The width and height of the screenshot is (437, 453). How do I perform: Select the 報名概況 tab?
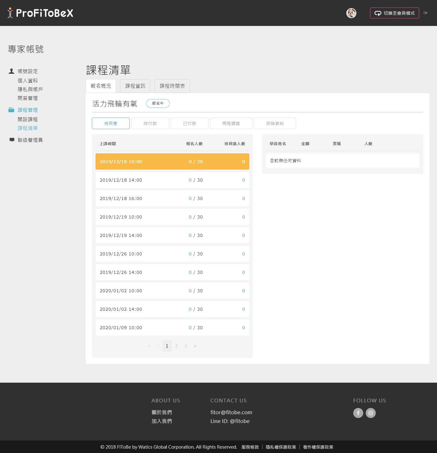tap(101, 86)
